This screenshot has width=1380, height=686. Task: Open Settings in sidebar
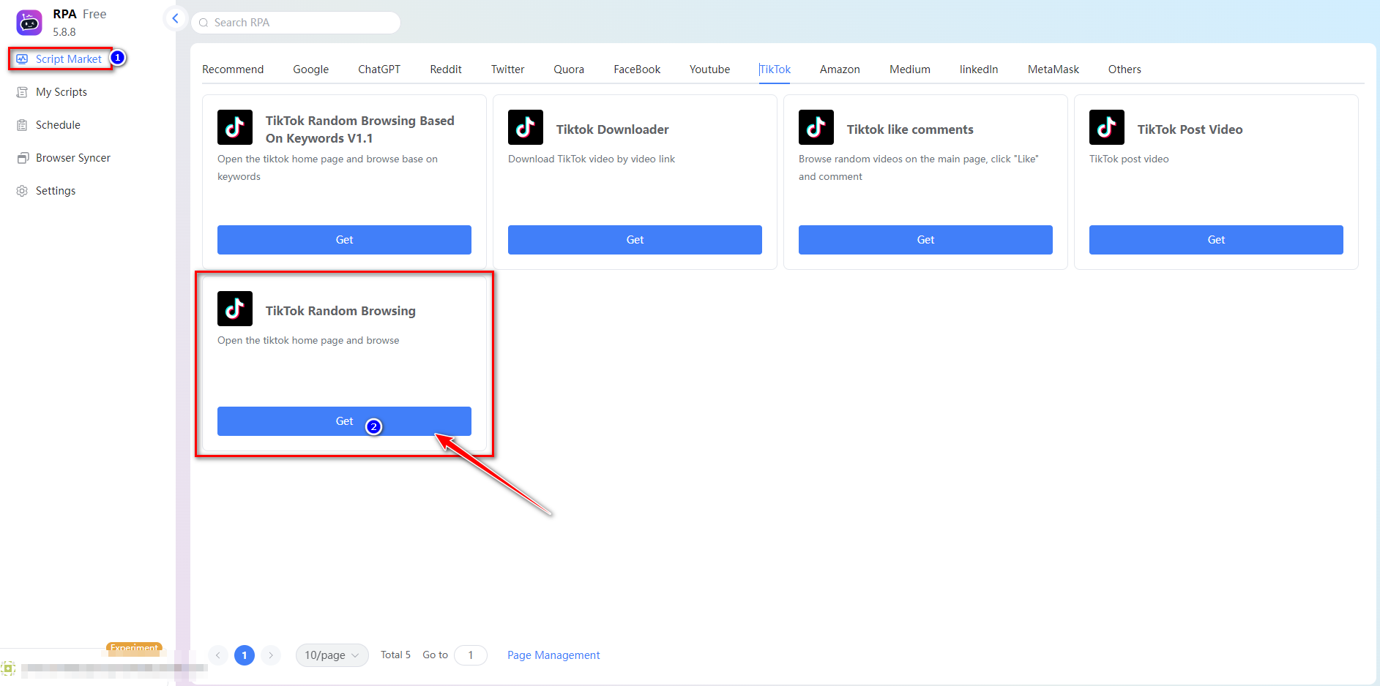coord(56,191)
